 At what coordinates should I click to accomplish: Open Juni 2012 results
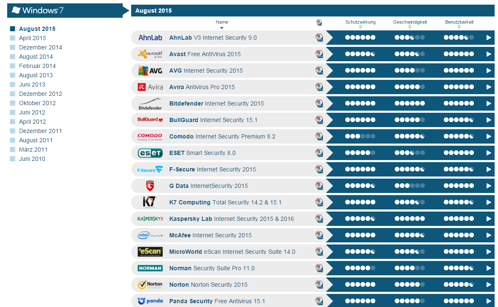32,112
